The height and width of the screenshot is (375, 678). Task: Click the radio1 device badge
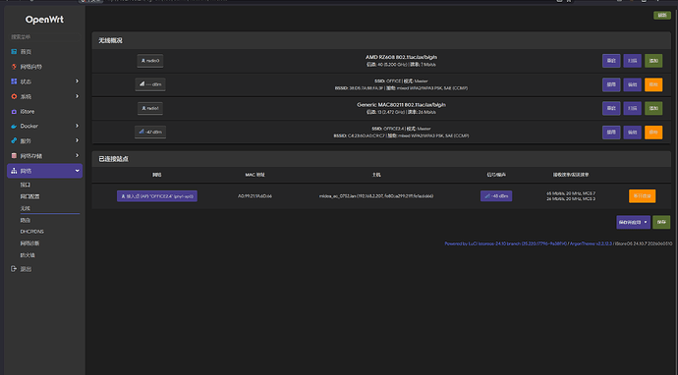point(150,108)
